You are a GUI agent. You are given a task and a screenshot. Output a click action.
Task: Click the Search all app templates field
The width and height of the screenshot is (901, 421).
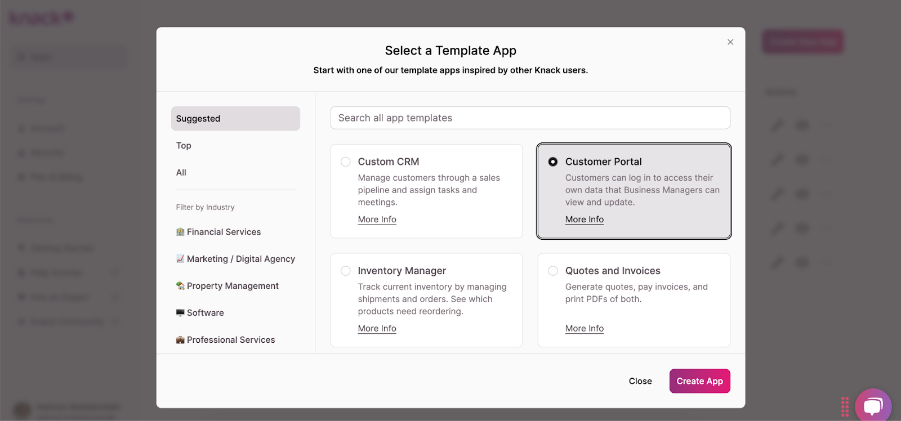[530, 118]
